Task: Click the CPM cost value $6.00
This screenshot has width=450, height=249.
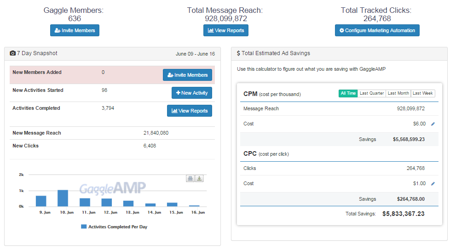Action: (419, 124)
